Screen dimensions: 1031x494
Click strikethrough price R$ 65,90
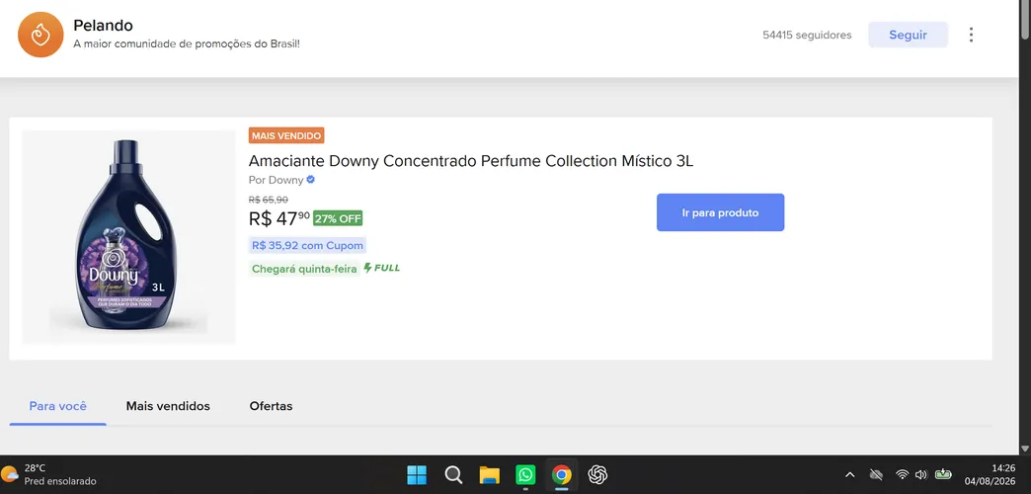[x=269, y=200]
